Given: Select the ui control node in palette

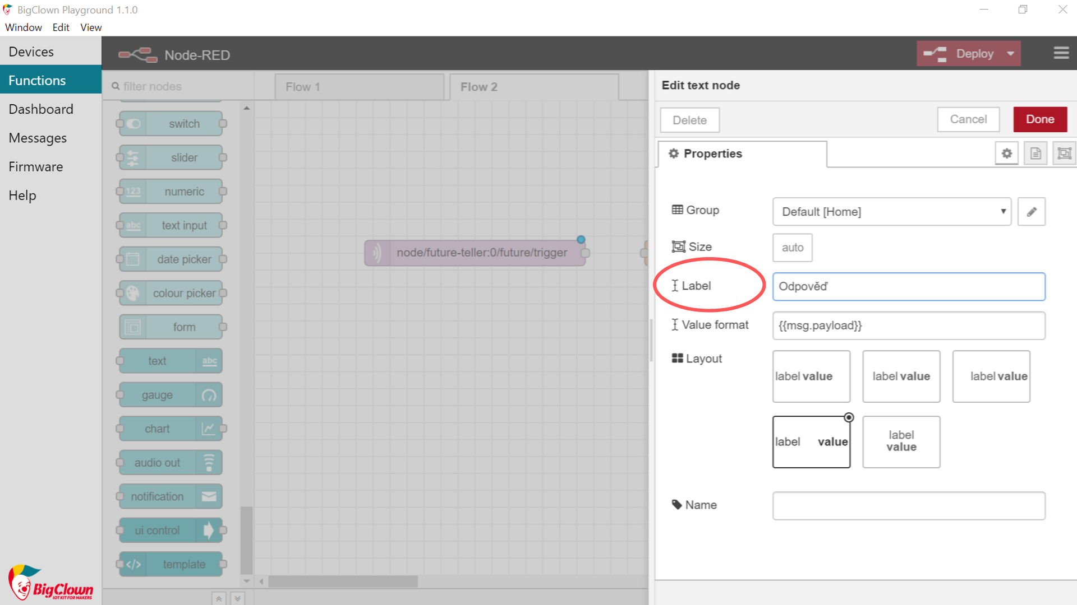Looking at the screenshot, I should (171, 530).
